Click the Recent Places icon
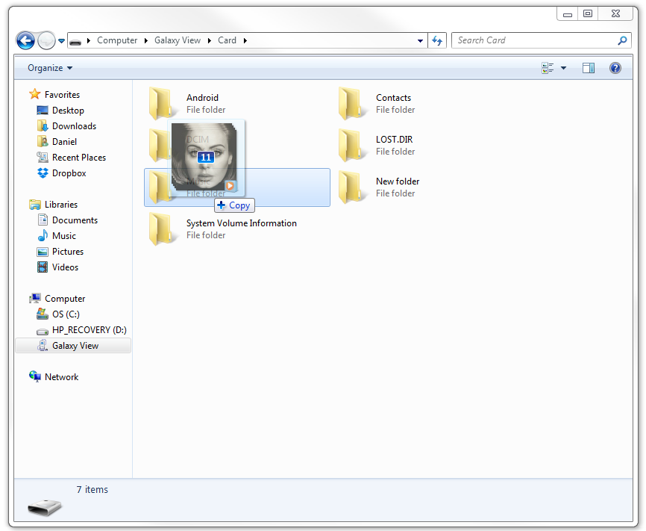The image size is (646, 531). point(43,157)
